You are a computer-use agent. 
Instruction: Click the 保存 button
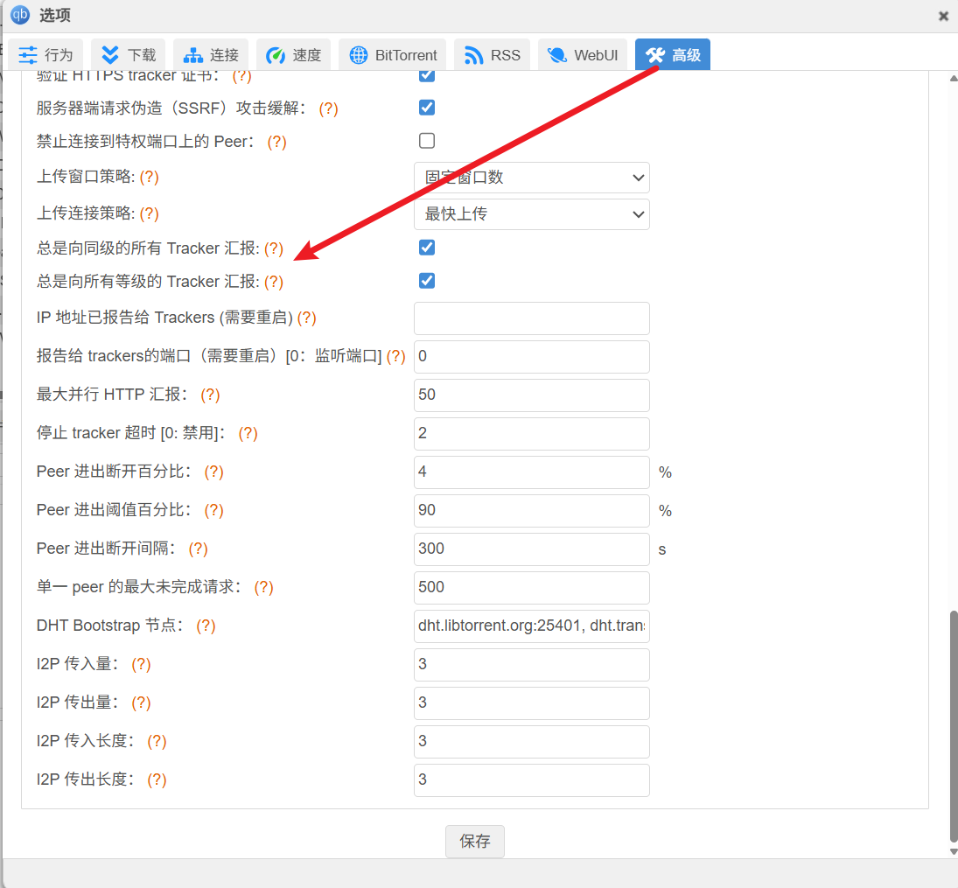coord(474,842)
